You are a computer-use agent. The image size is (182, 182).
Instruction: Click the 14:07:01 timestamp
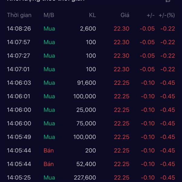(19, 69)
